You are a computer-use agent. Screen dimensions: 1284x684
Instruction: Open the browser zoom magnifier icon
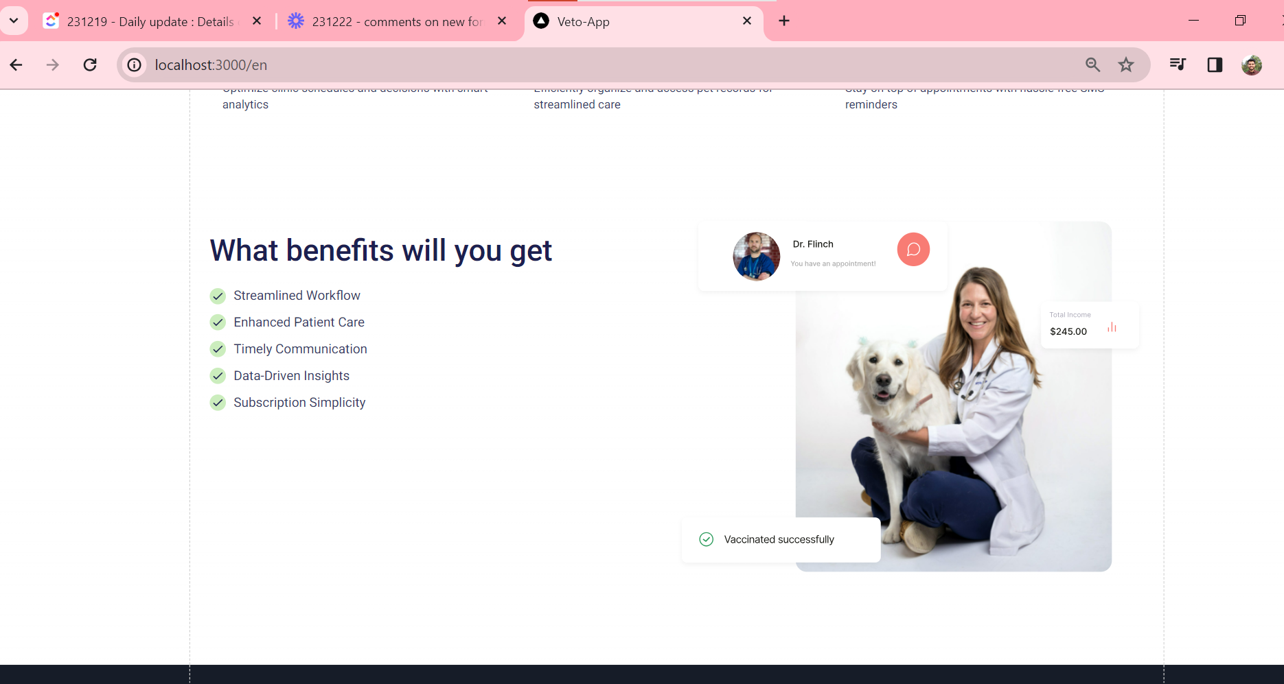(x=1092, y=65)
